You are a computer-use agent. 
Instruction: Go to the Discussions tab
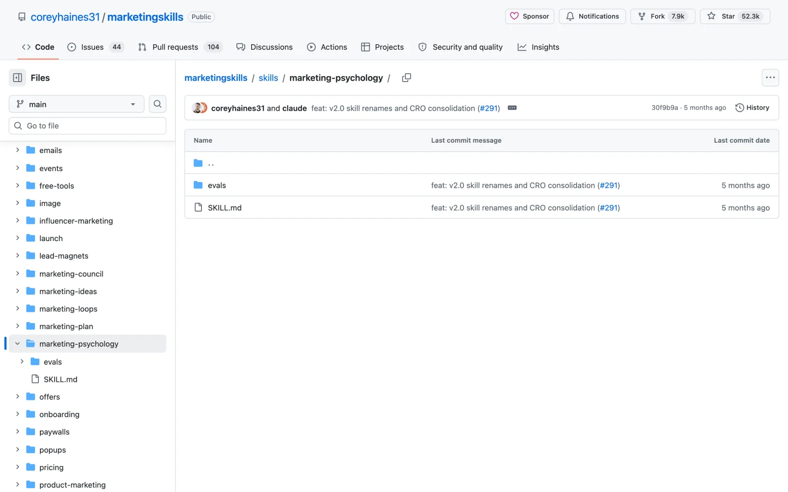(x=264, y=47)
